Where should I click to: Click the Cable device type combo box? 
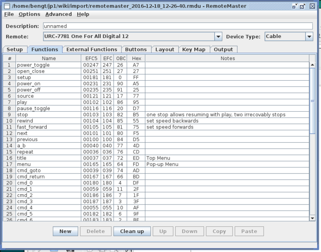coord(289,37)
